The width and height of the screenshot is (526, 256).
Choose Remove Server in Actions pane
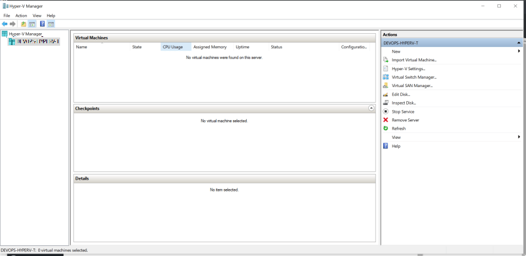coord(405,120)
